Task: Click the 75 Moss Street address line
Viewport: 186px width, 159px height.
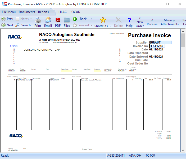Action: [x=60, y=40]
